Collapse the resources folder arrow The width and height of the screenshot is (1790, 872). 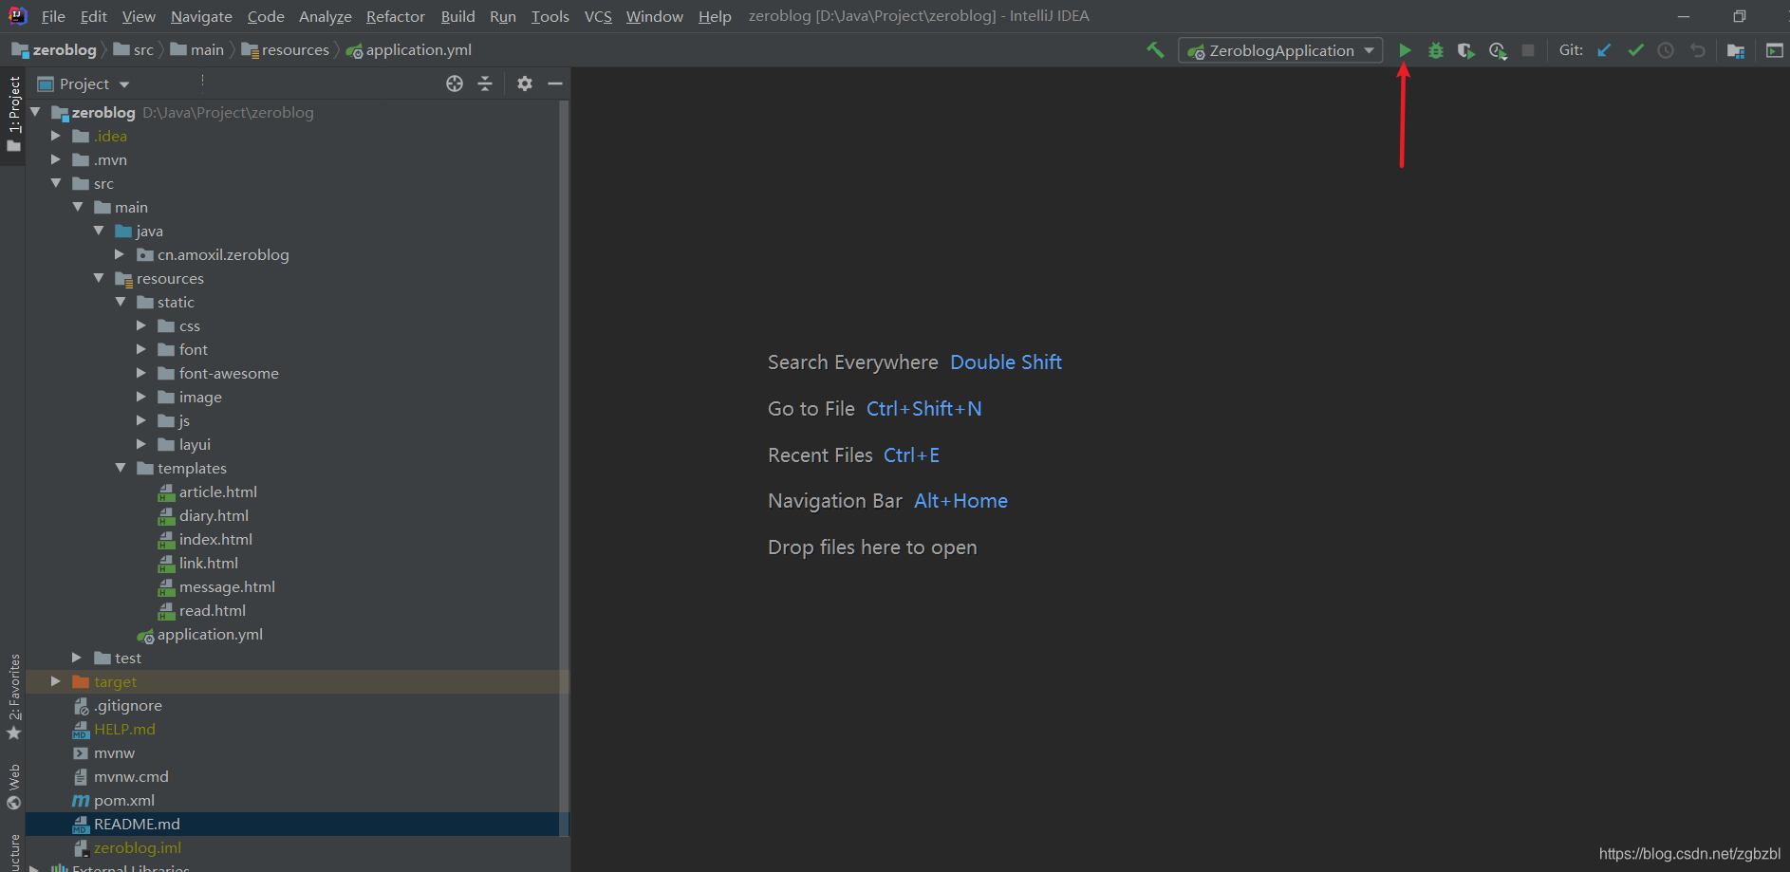(99, 278)
